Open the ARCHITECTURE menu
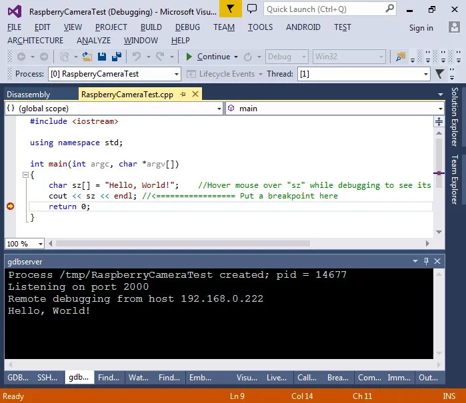 [35, 41]
